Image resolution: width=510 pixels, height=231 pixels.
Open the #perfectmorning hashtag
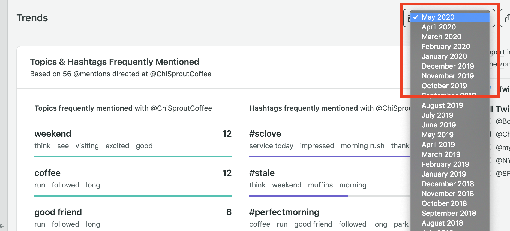pyautogui.click(x=284, y=212)
